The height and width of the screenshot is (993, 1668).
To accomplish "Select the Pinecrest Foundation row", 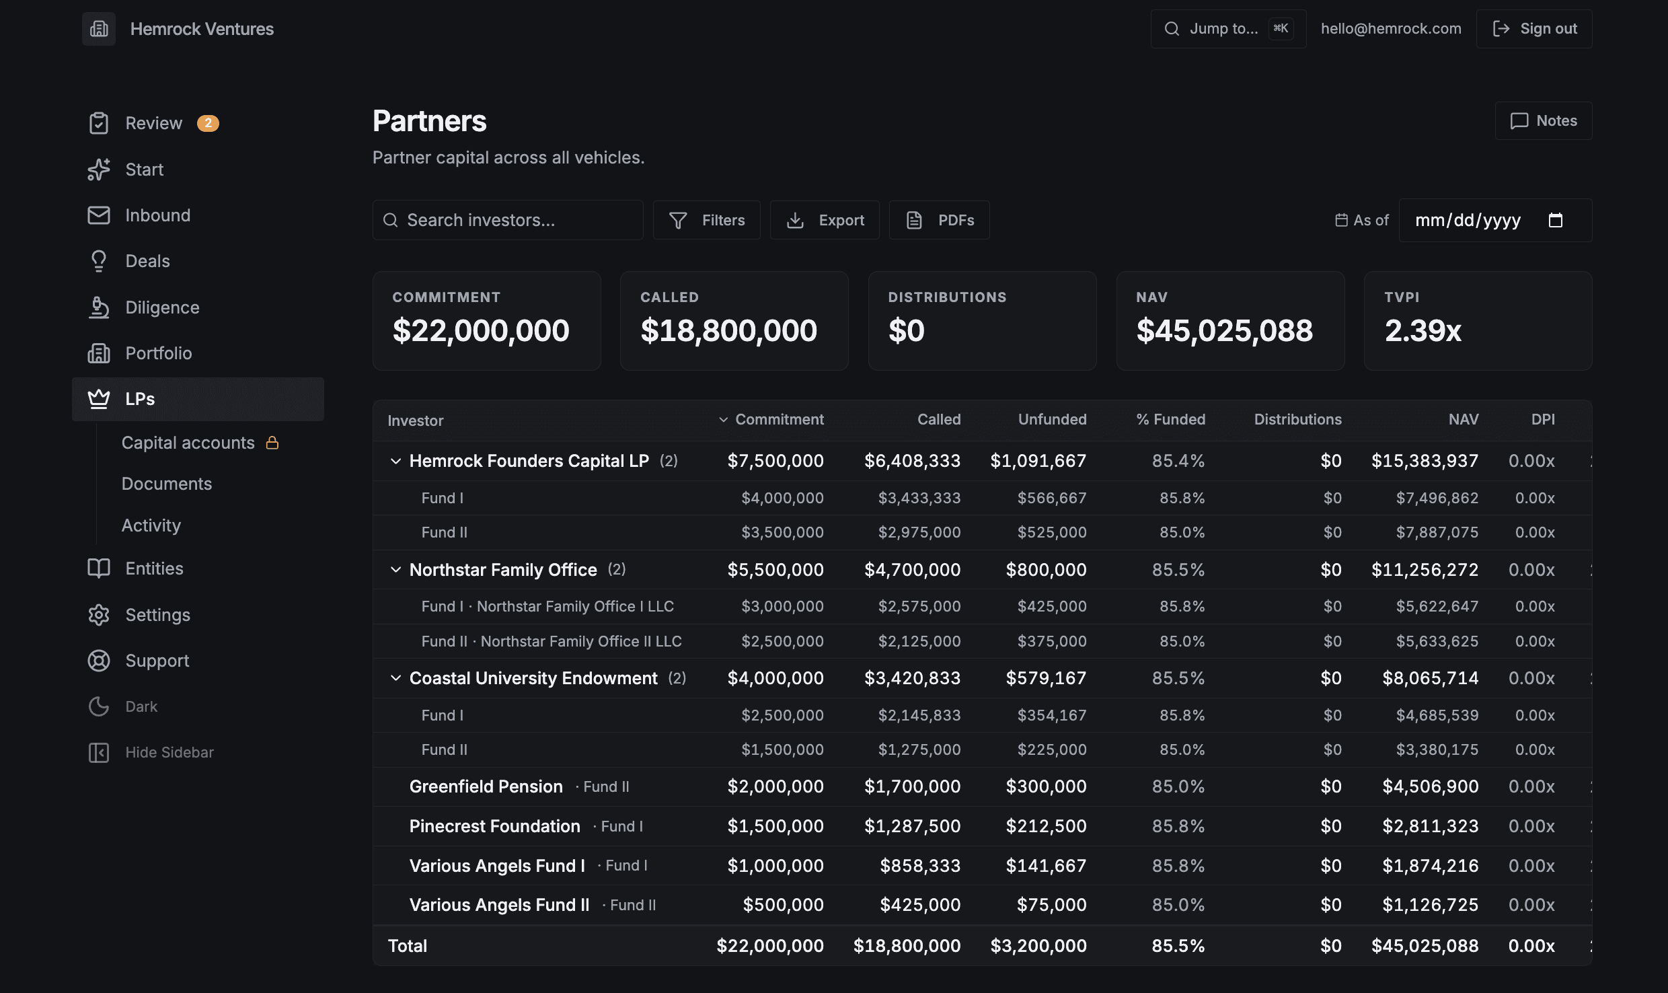I will point(983,826).
